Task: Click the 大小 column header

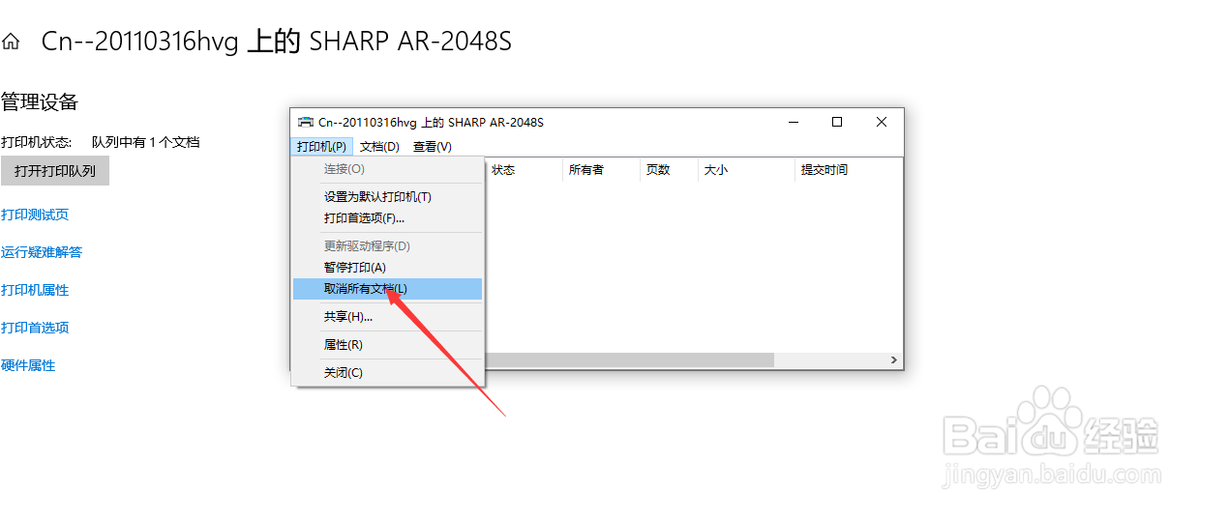Action: coord(746,170)
